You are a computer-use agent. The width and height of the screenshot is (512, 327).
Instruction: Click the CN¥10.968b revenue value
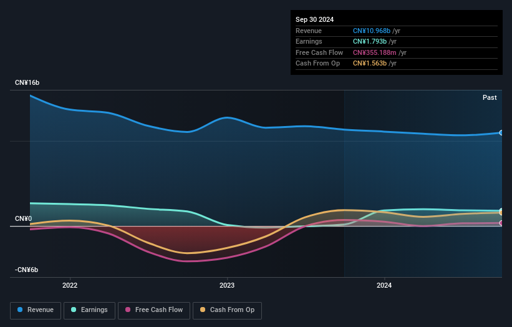point(372,31)
